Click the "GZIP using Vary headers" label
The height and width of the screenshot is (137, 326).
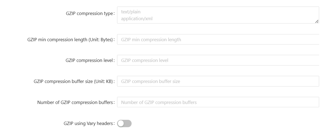pos(88,124)
